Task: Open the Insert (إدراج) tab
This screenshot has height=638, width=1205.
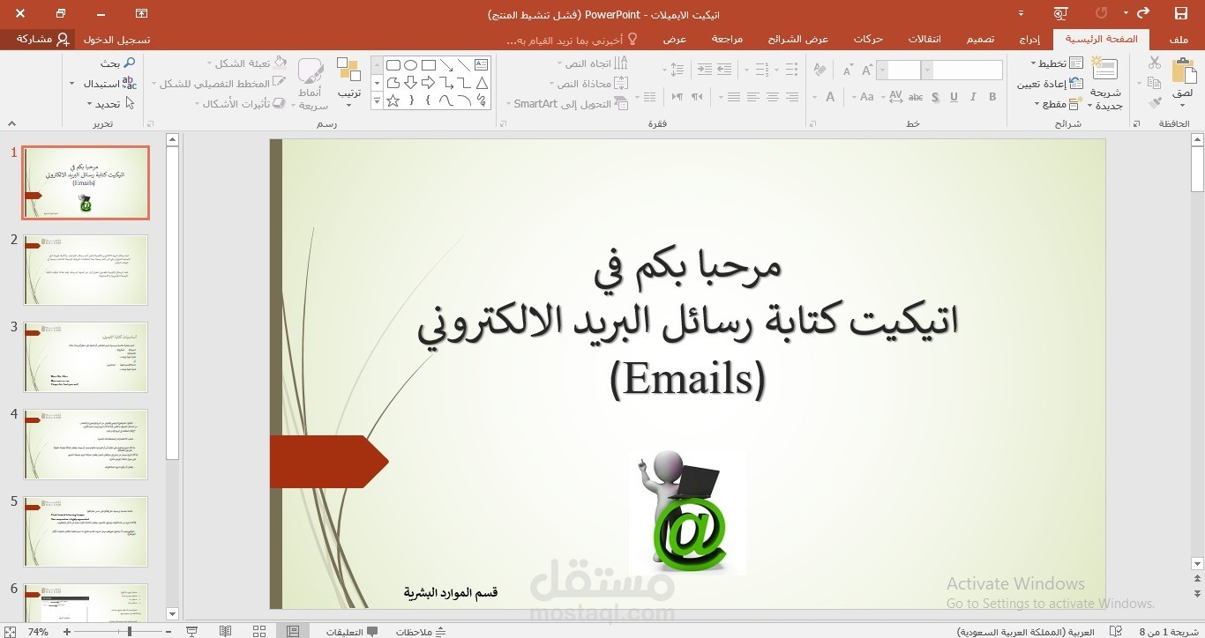Action: point(1029,40)
